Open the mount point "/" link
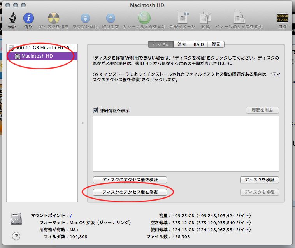This screenshot has height=248, width=295. [71, 216]
